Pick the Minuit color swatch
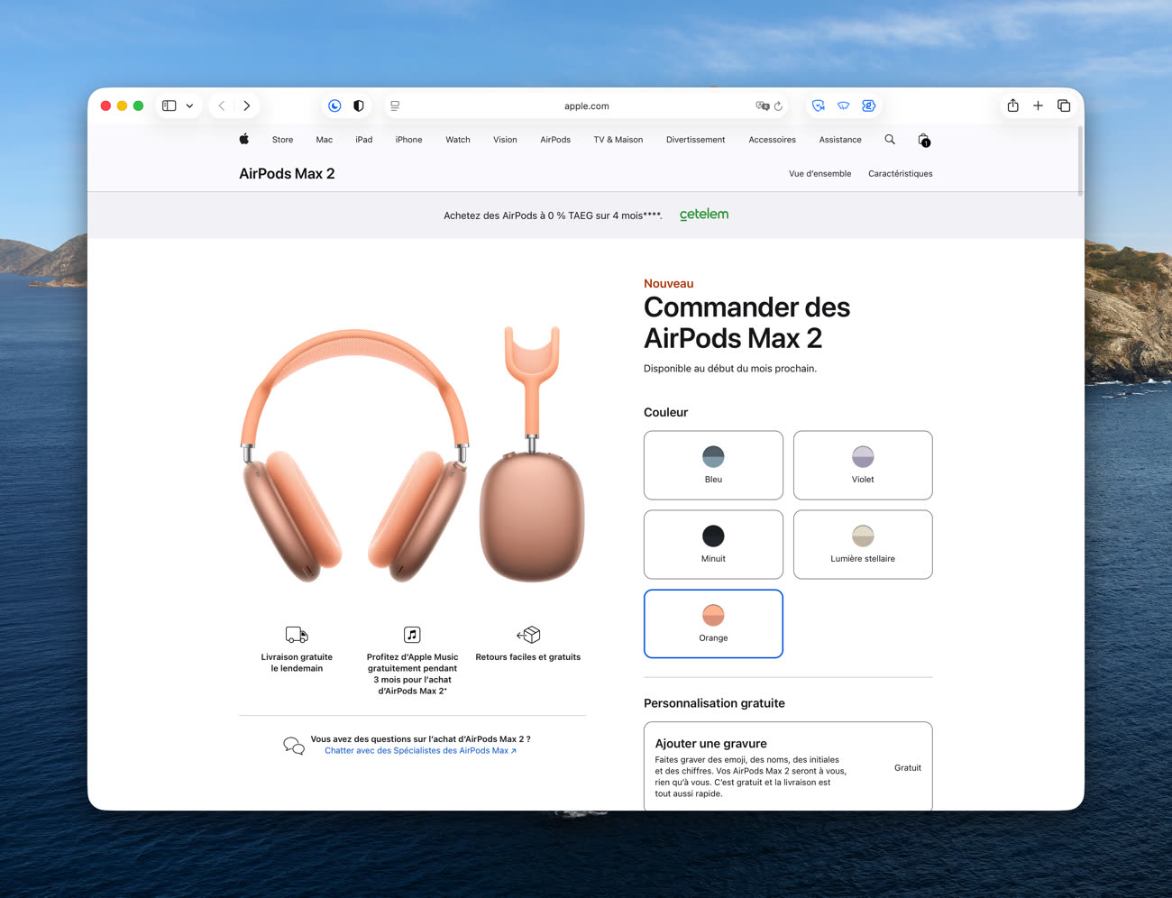The image size is (1172, 898). coord(713,545)
